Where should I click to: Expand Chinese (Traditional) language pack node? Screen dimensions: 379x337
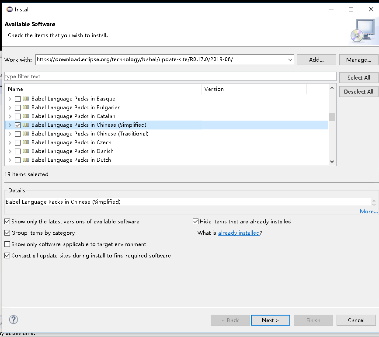(10, 134)
